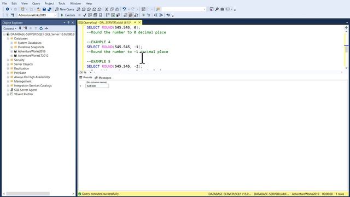Click the Copy icon in toolbar
The width and height of the screenshot is (350, 197).
click(112, 9)
